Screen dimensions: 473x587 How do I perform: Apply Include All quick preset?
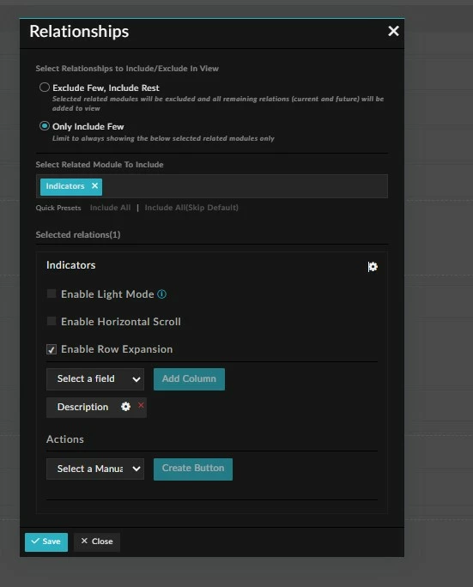click(110, 208)
